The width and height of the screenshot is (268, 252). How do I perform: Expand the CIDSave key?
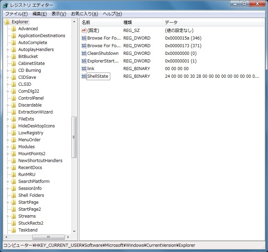(x=8, y=77)
